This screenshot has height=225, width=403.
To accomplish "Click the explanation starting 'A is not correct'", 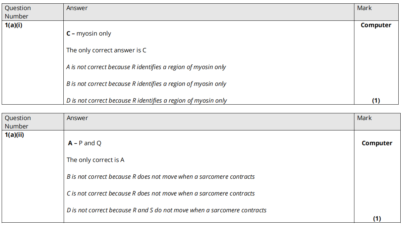I will pyautogui.click(x=146, y=67).
